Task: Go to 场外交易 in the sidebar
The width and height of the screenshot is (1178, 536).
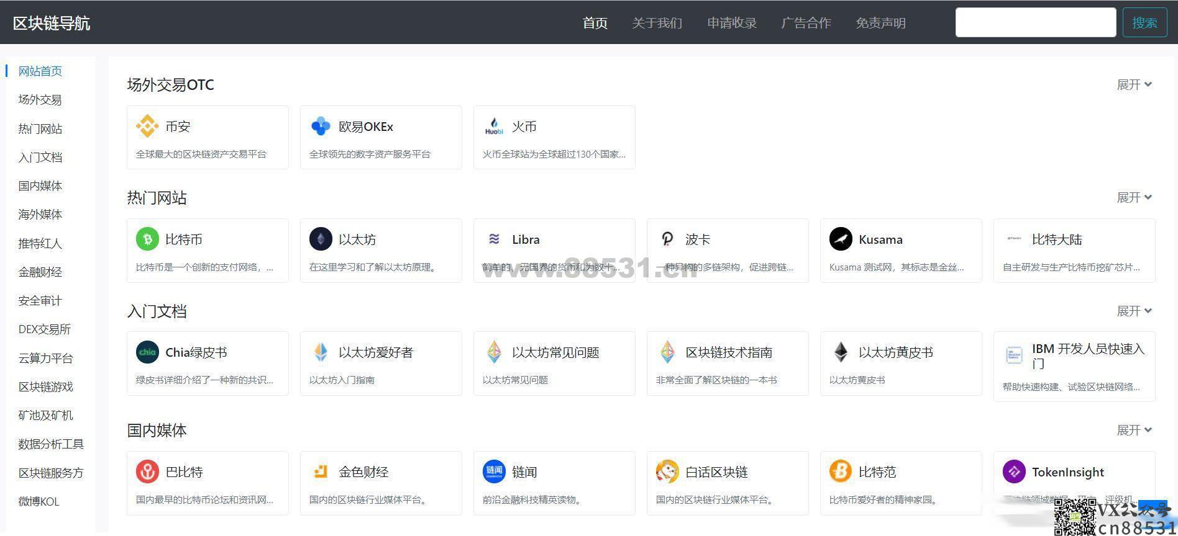Action: 40,100
